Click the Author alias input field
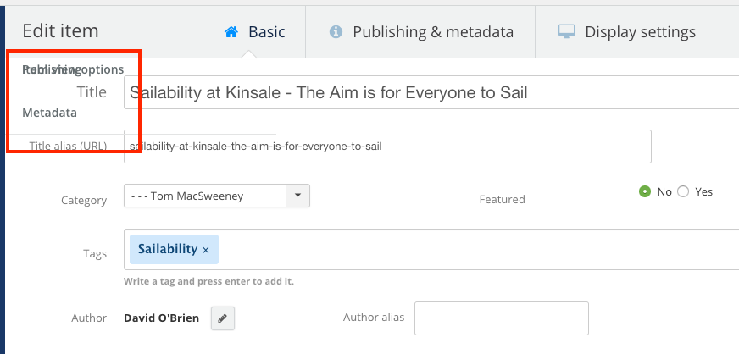 (502, 318)
